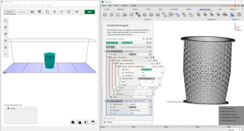This screenshot has height=131, width=244.
Task: Collapse the Translate Object block arrow
Action: click(111, 60)
